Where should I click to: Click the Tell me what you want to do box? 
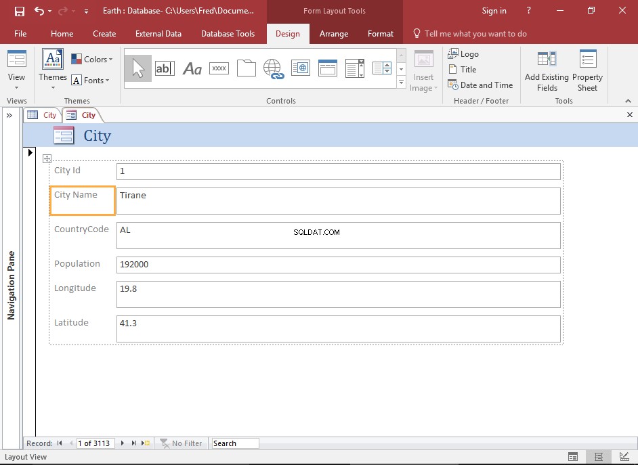click(470, 34)
